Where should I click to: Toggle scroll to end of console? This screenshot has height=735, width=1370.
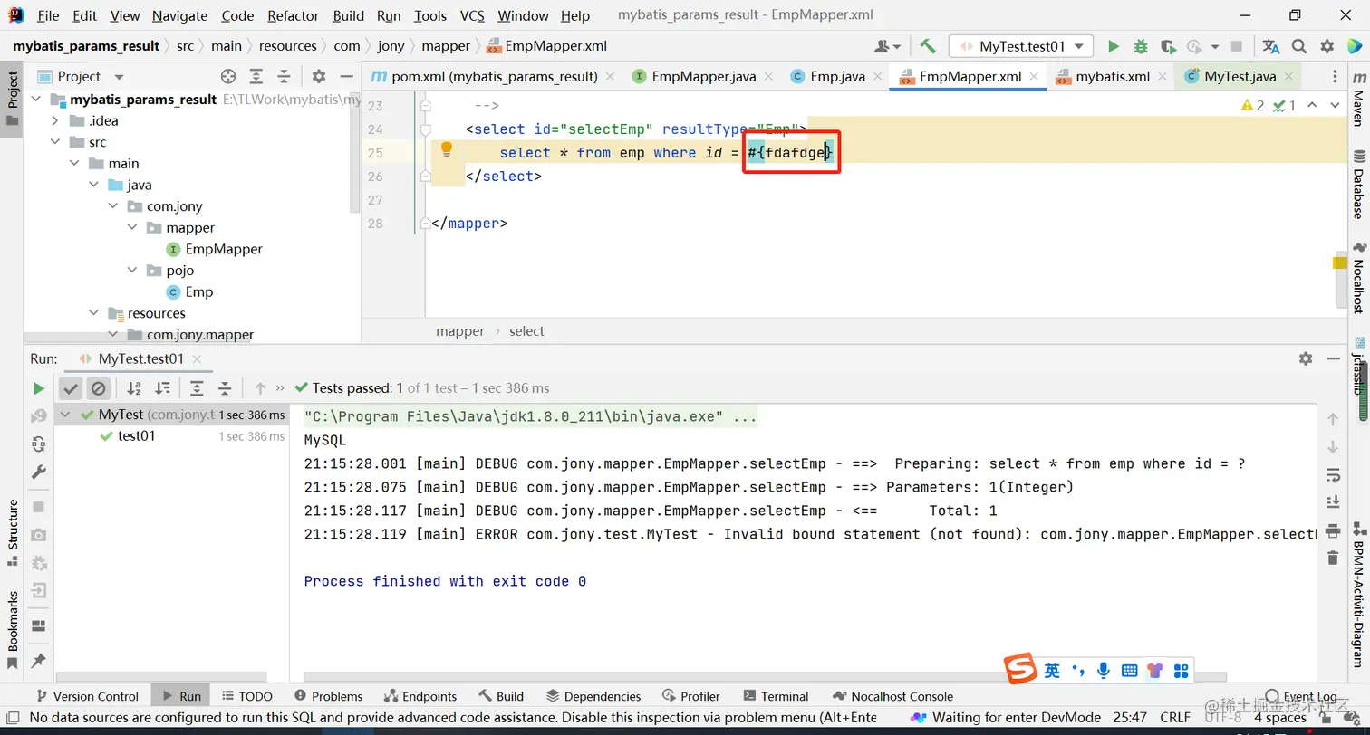click(x=1332, y=502)
